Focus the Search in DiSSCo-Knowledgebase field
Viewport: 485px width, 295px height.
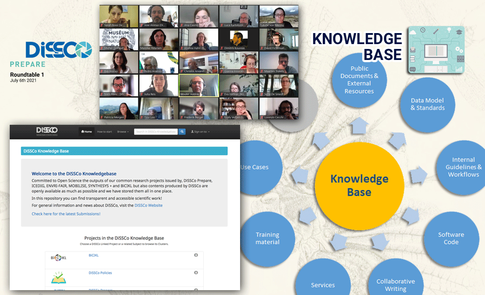[156, 132]
